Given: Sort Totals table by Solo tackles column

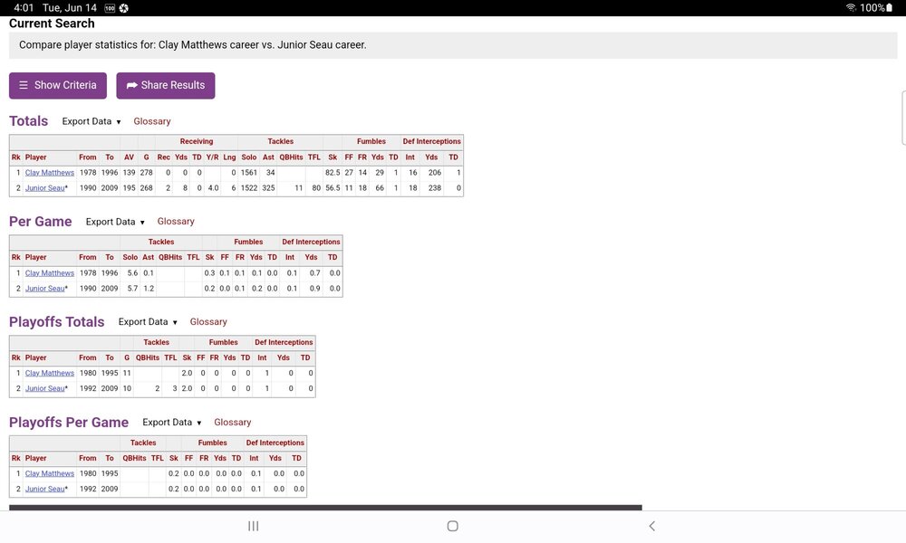Looking at the screenshot, I should point(249,157).
